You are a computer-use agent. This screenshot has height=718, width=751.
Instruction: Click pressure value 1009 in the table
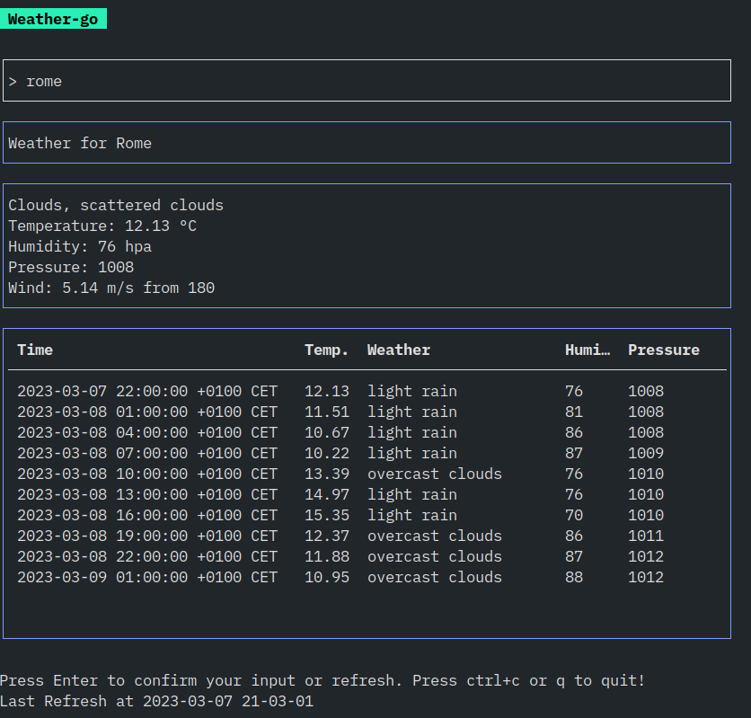click(x=646, y=453)
